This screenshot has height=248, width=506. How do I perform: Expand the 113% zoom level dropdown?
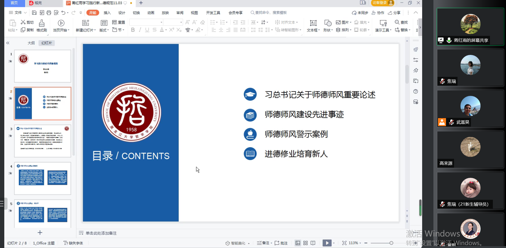[x=360, y=243]
